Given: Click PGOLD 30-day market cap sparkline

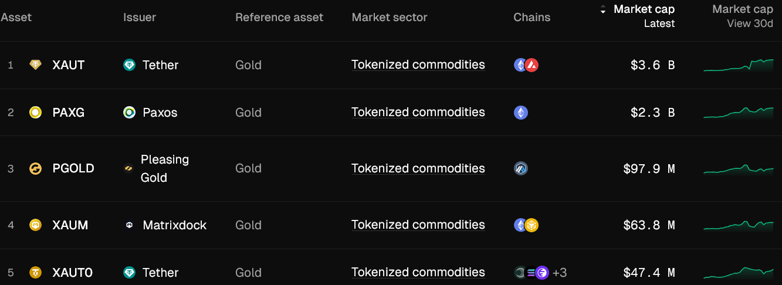Looking at the screenshot, I should click(x=739, y=169).
